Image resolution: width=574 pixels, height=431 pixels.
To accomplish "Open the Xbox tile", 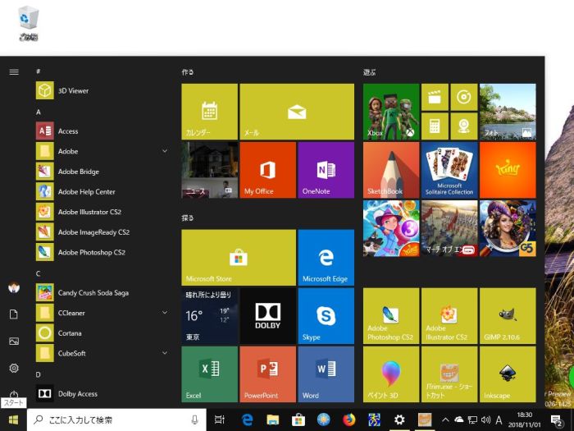I will [x=390, y=111].
